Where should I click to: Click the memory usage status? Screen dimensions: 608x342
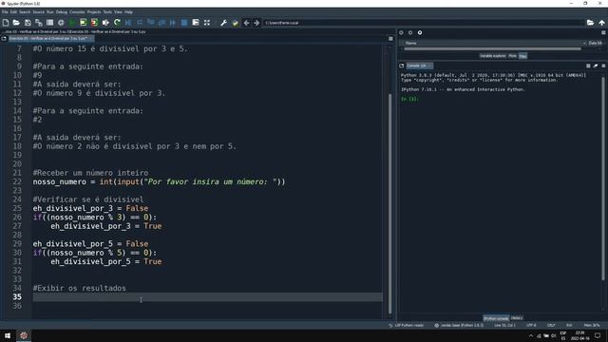click(592, 325)
